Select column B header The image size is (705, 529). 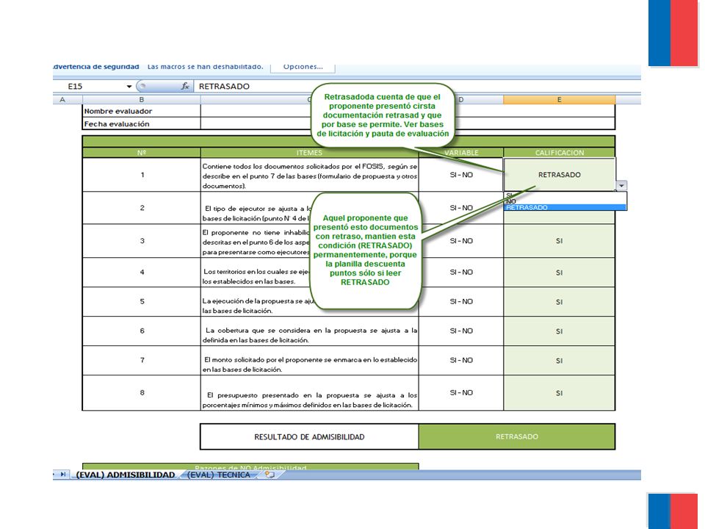pos(141,99)
